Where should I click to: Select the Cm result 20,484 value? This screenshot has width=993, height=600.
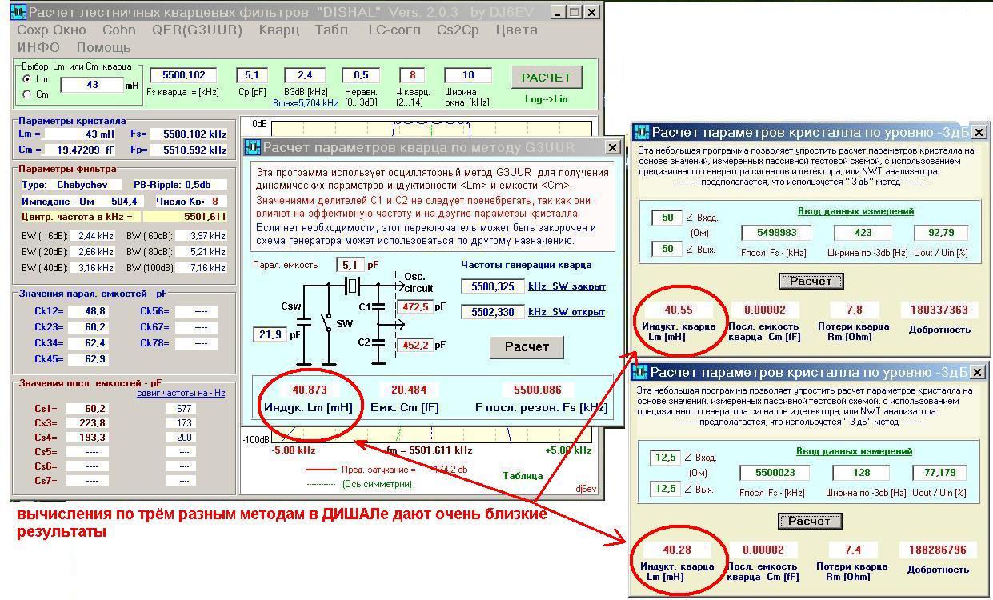point(408,390)
